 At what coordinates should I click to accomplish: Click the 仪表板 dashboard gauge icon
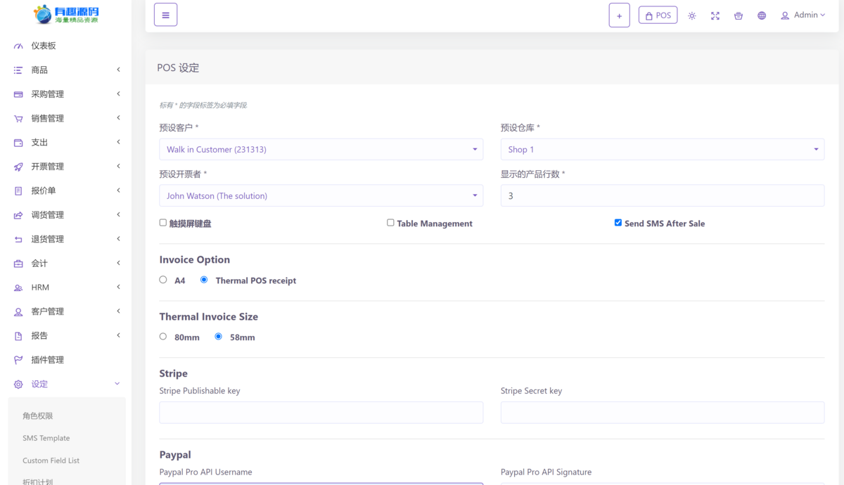coord(18,46)
